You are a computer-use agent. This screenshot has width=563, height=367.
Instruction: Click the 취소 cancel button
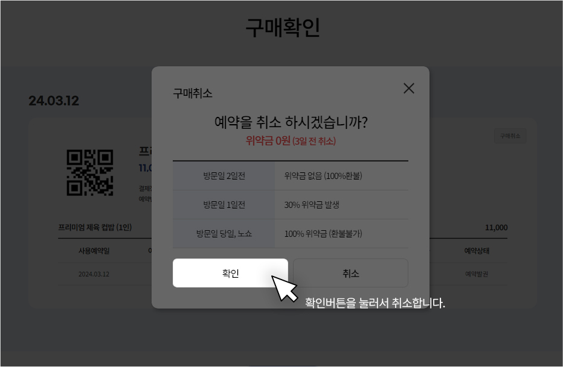(350, 272)
